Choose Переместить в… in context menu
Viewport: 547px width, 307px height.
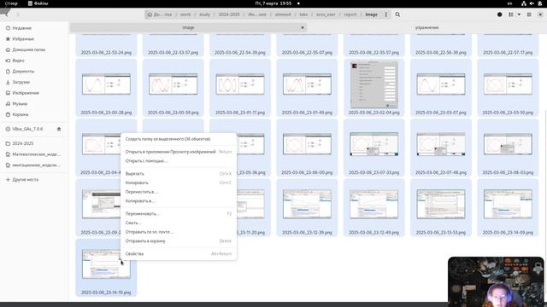click(179, 192)
